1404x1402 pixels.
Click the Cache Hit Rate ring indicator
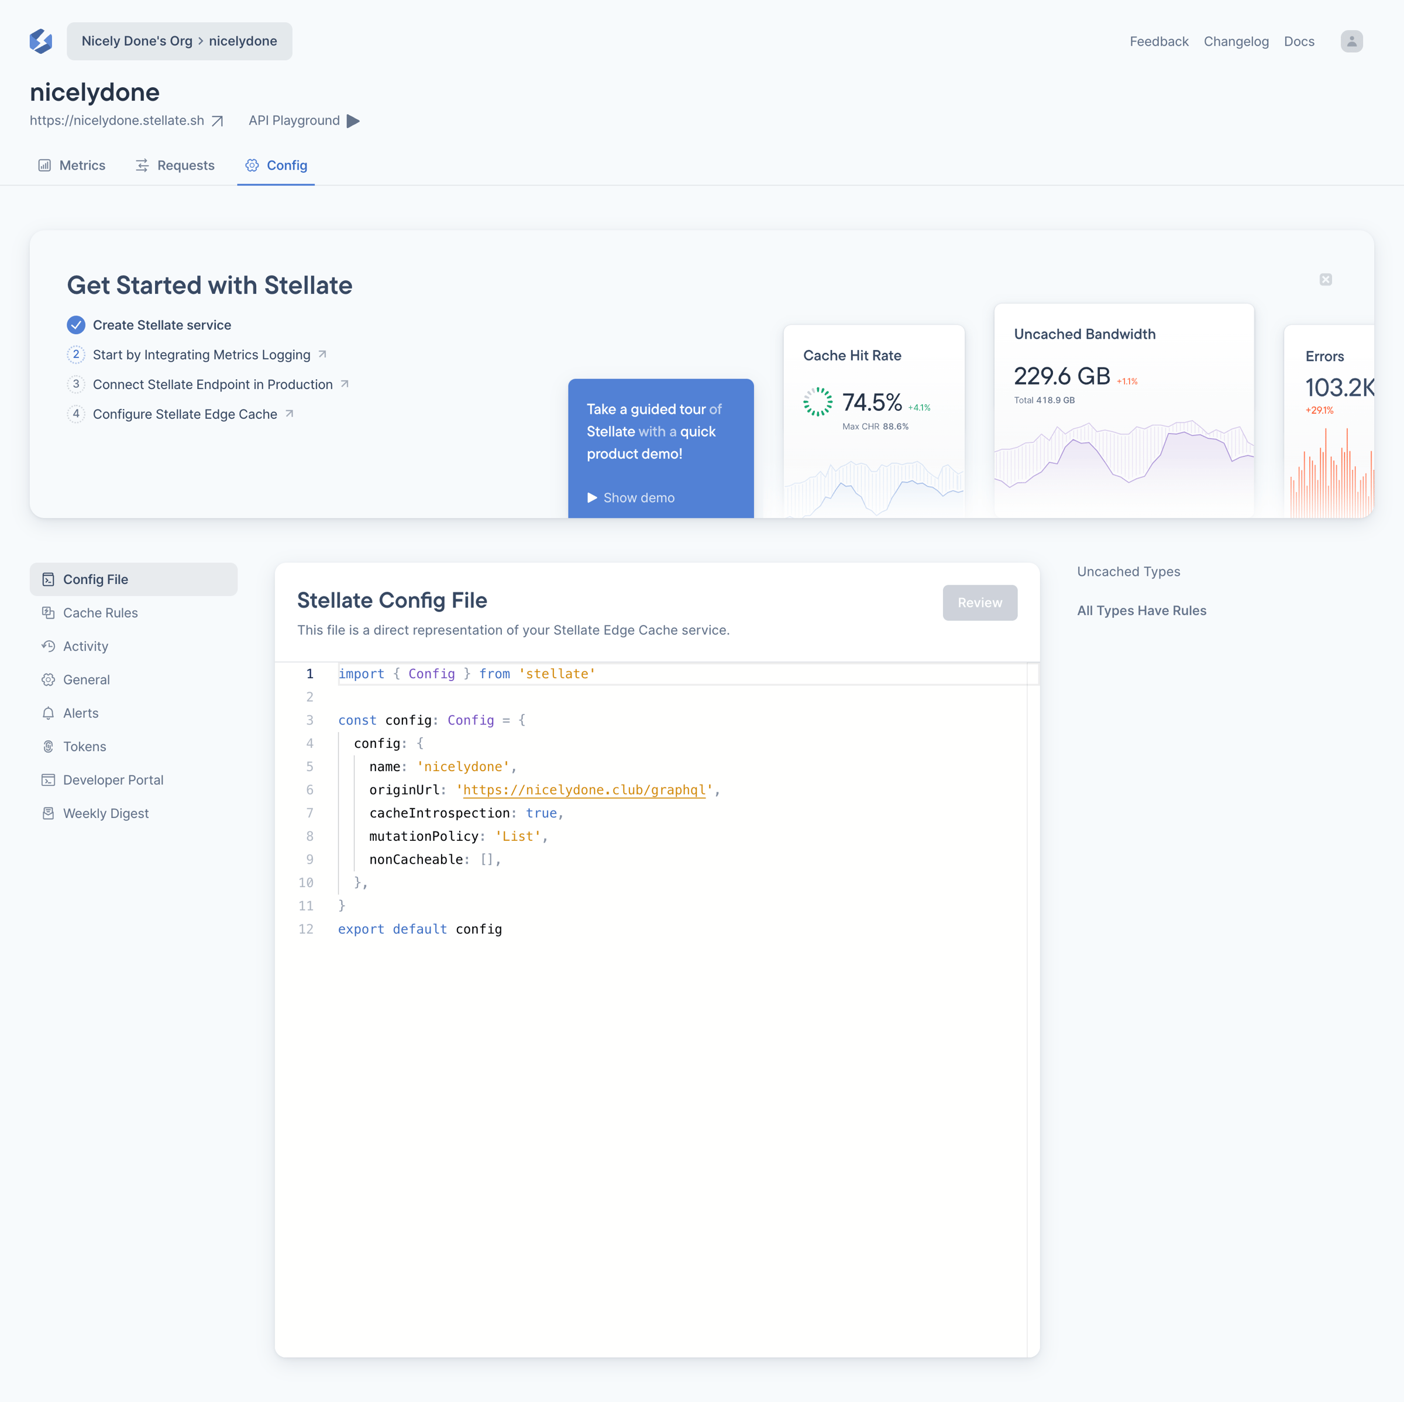click(x=818, y=402)
